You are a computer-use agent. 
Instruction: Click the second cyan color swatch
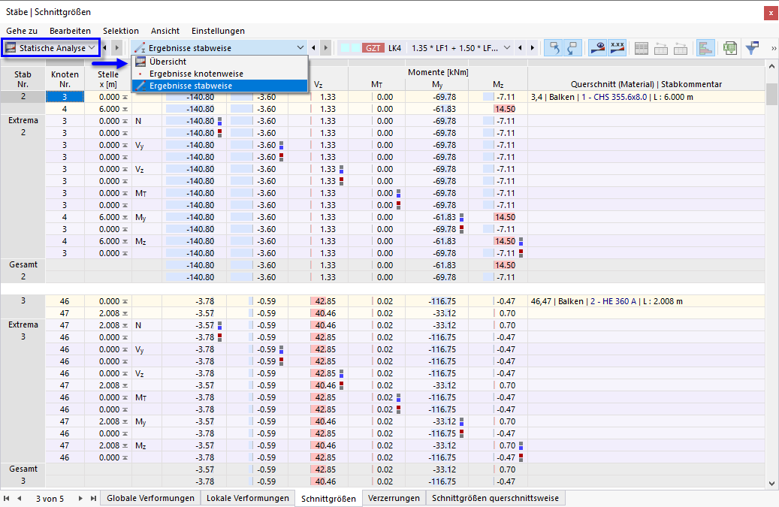click(356, 48)
